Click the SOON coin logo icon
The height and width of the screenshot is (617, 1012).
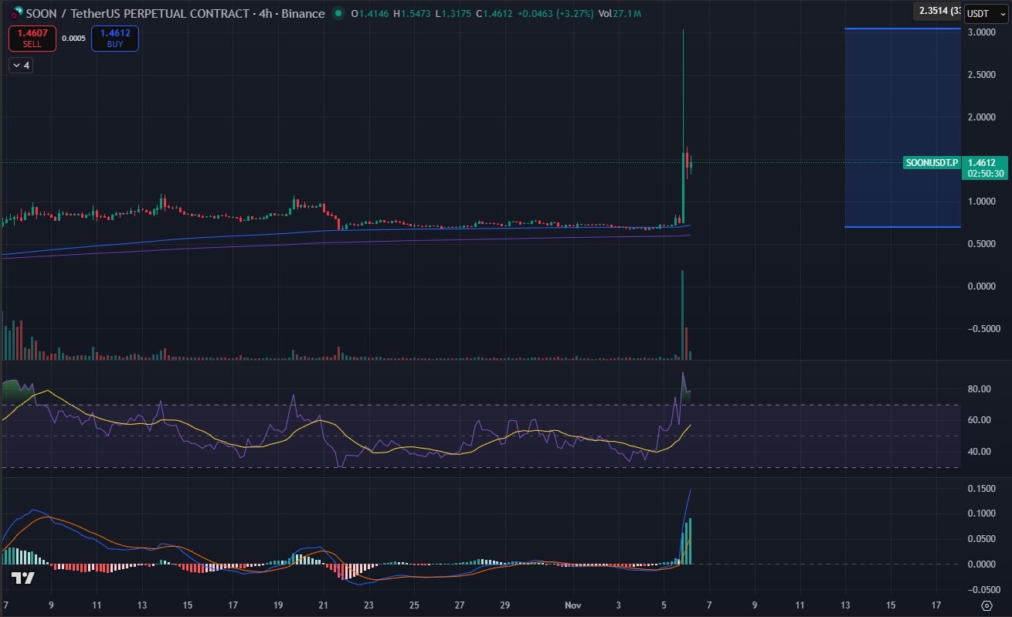15,14
